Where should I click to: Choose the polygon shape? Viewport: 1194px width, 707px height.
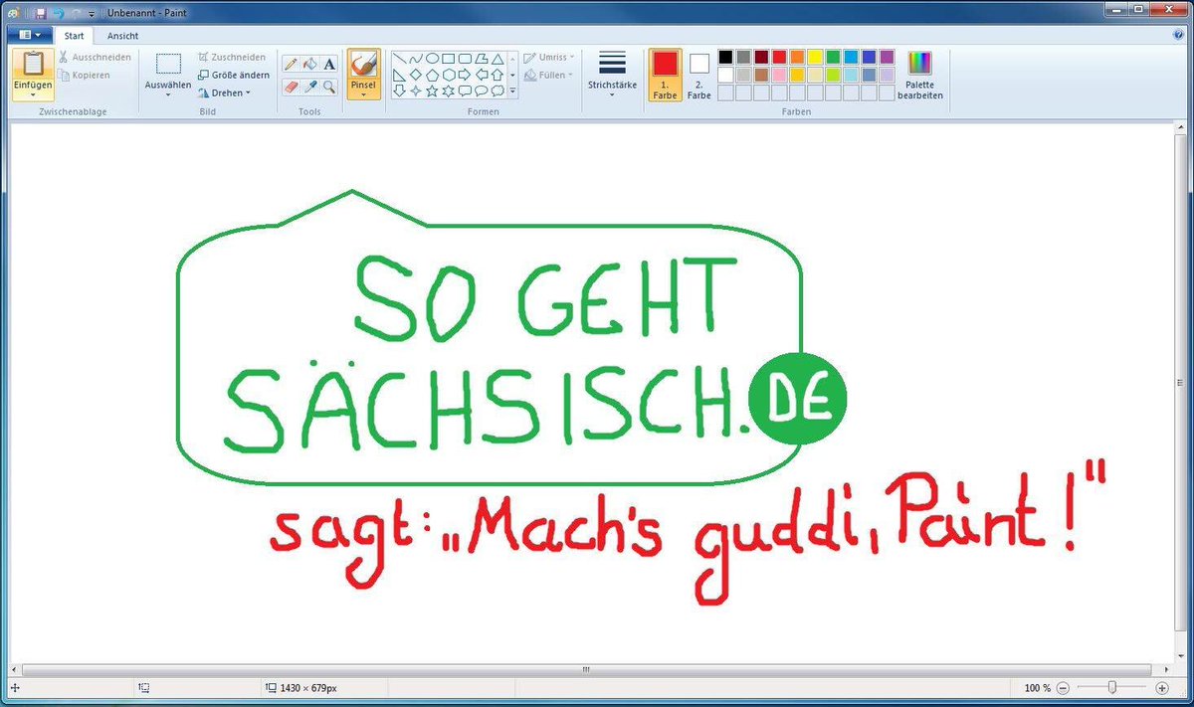(x=481, y=59)
